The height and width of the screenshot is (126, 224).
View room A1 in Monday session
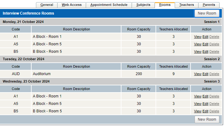(198, 37)
